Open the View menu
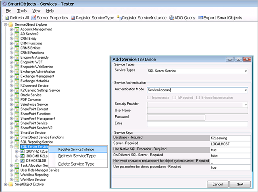The height and width of the screenshot is (192, 258). click(36, 11)
